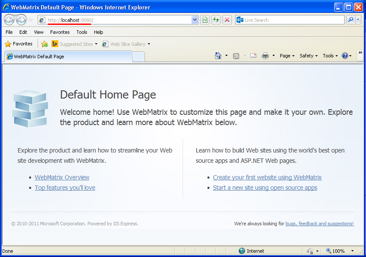This screenshot has width=366, height=257.
Task: Open the Favorites menu in menu bar
Action: pos(60,32)
